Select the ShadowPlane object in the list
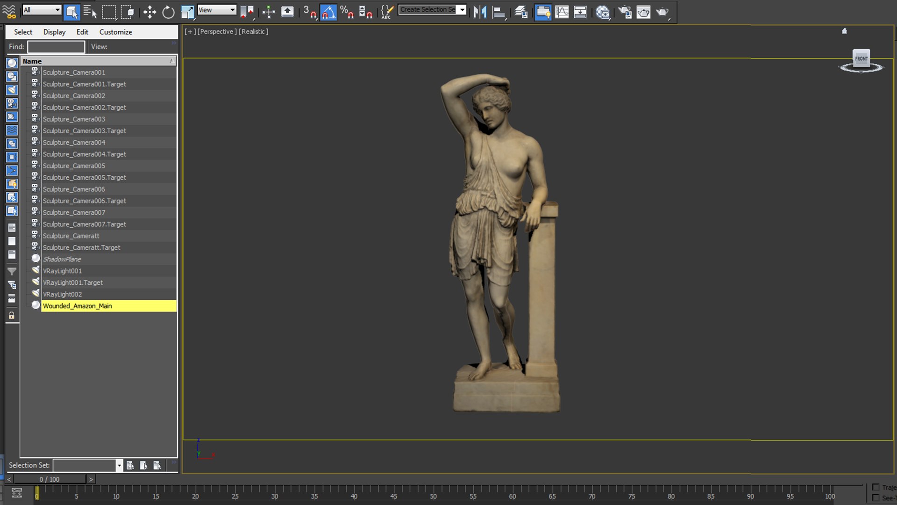Image resolution: width=897 pixels, height=505 pixels. pos(62,259)
